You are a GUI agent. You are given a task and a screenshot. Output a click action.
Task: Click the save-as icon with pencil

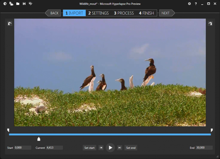30,4
